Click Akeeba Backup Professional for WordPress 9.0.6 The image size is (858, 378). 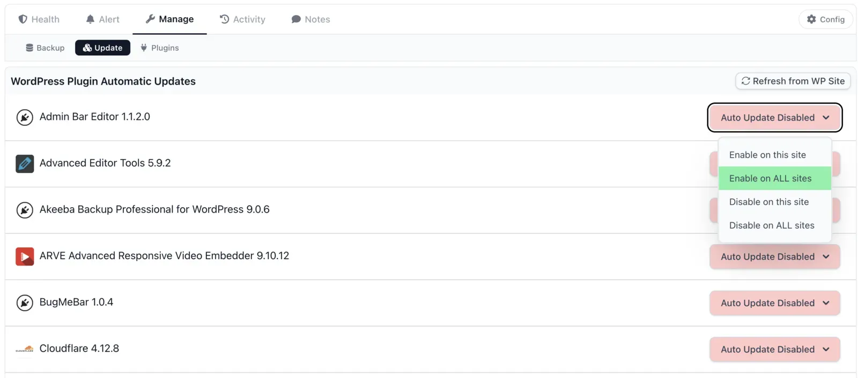(x=154, y=209)
